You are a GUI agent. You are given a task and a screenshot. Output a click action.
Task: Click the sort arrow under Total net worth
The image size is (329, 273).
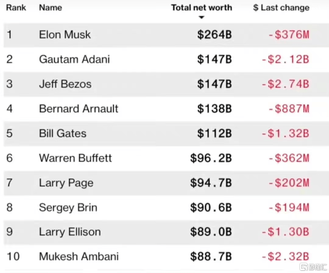point(201,18)
